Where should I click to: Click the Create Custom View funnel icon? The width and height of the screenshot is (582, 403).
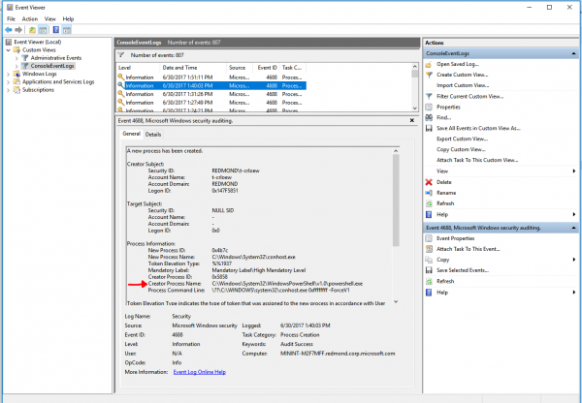point(429,75)
